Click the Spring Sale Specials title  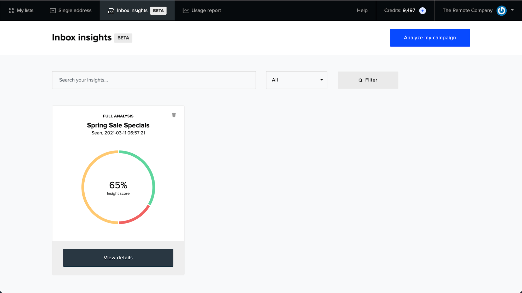[118, 125]
